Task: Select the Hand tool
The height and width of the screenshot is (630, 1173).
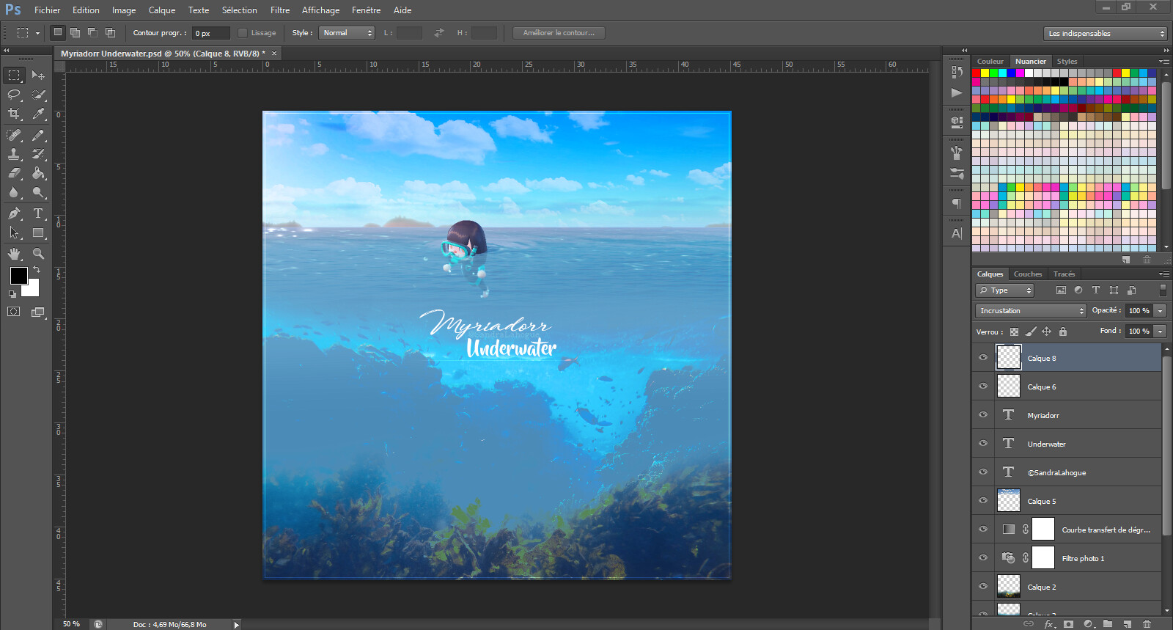Action: pos(14,254)
